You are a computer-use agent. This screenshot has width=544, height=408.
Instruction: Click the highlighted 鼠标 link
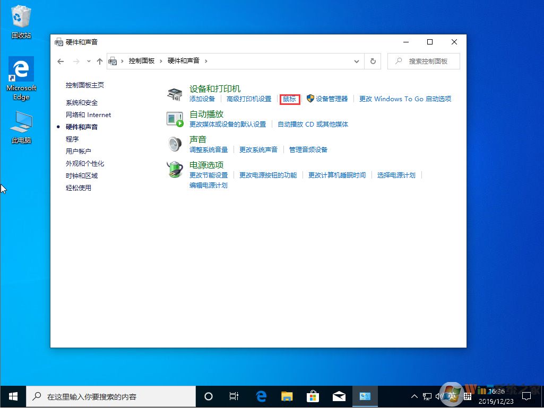coord(290,99)
